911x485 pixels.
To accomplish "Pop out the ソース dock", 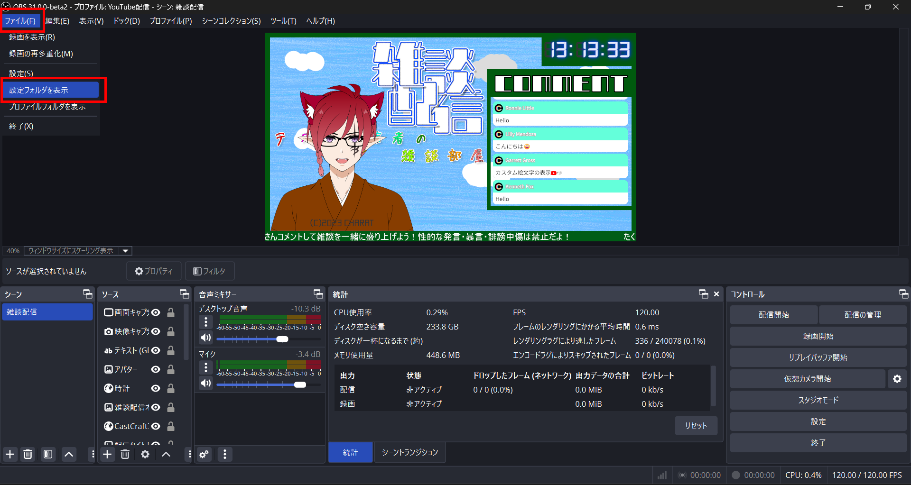I will tap(185, 294).
